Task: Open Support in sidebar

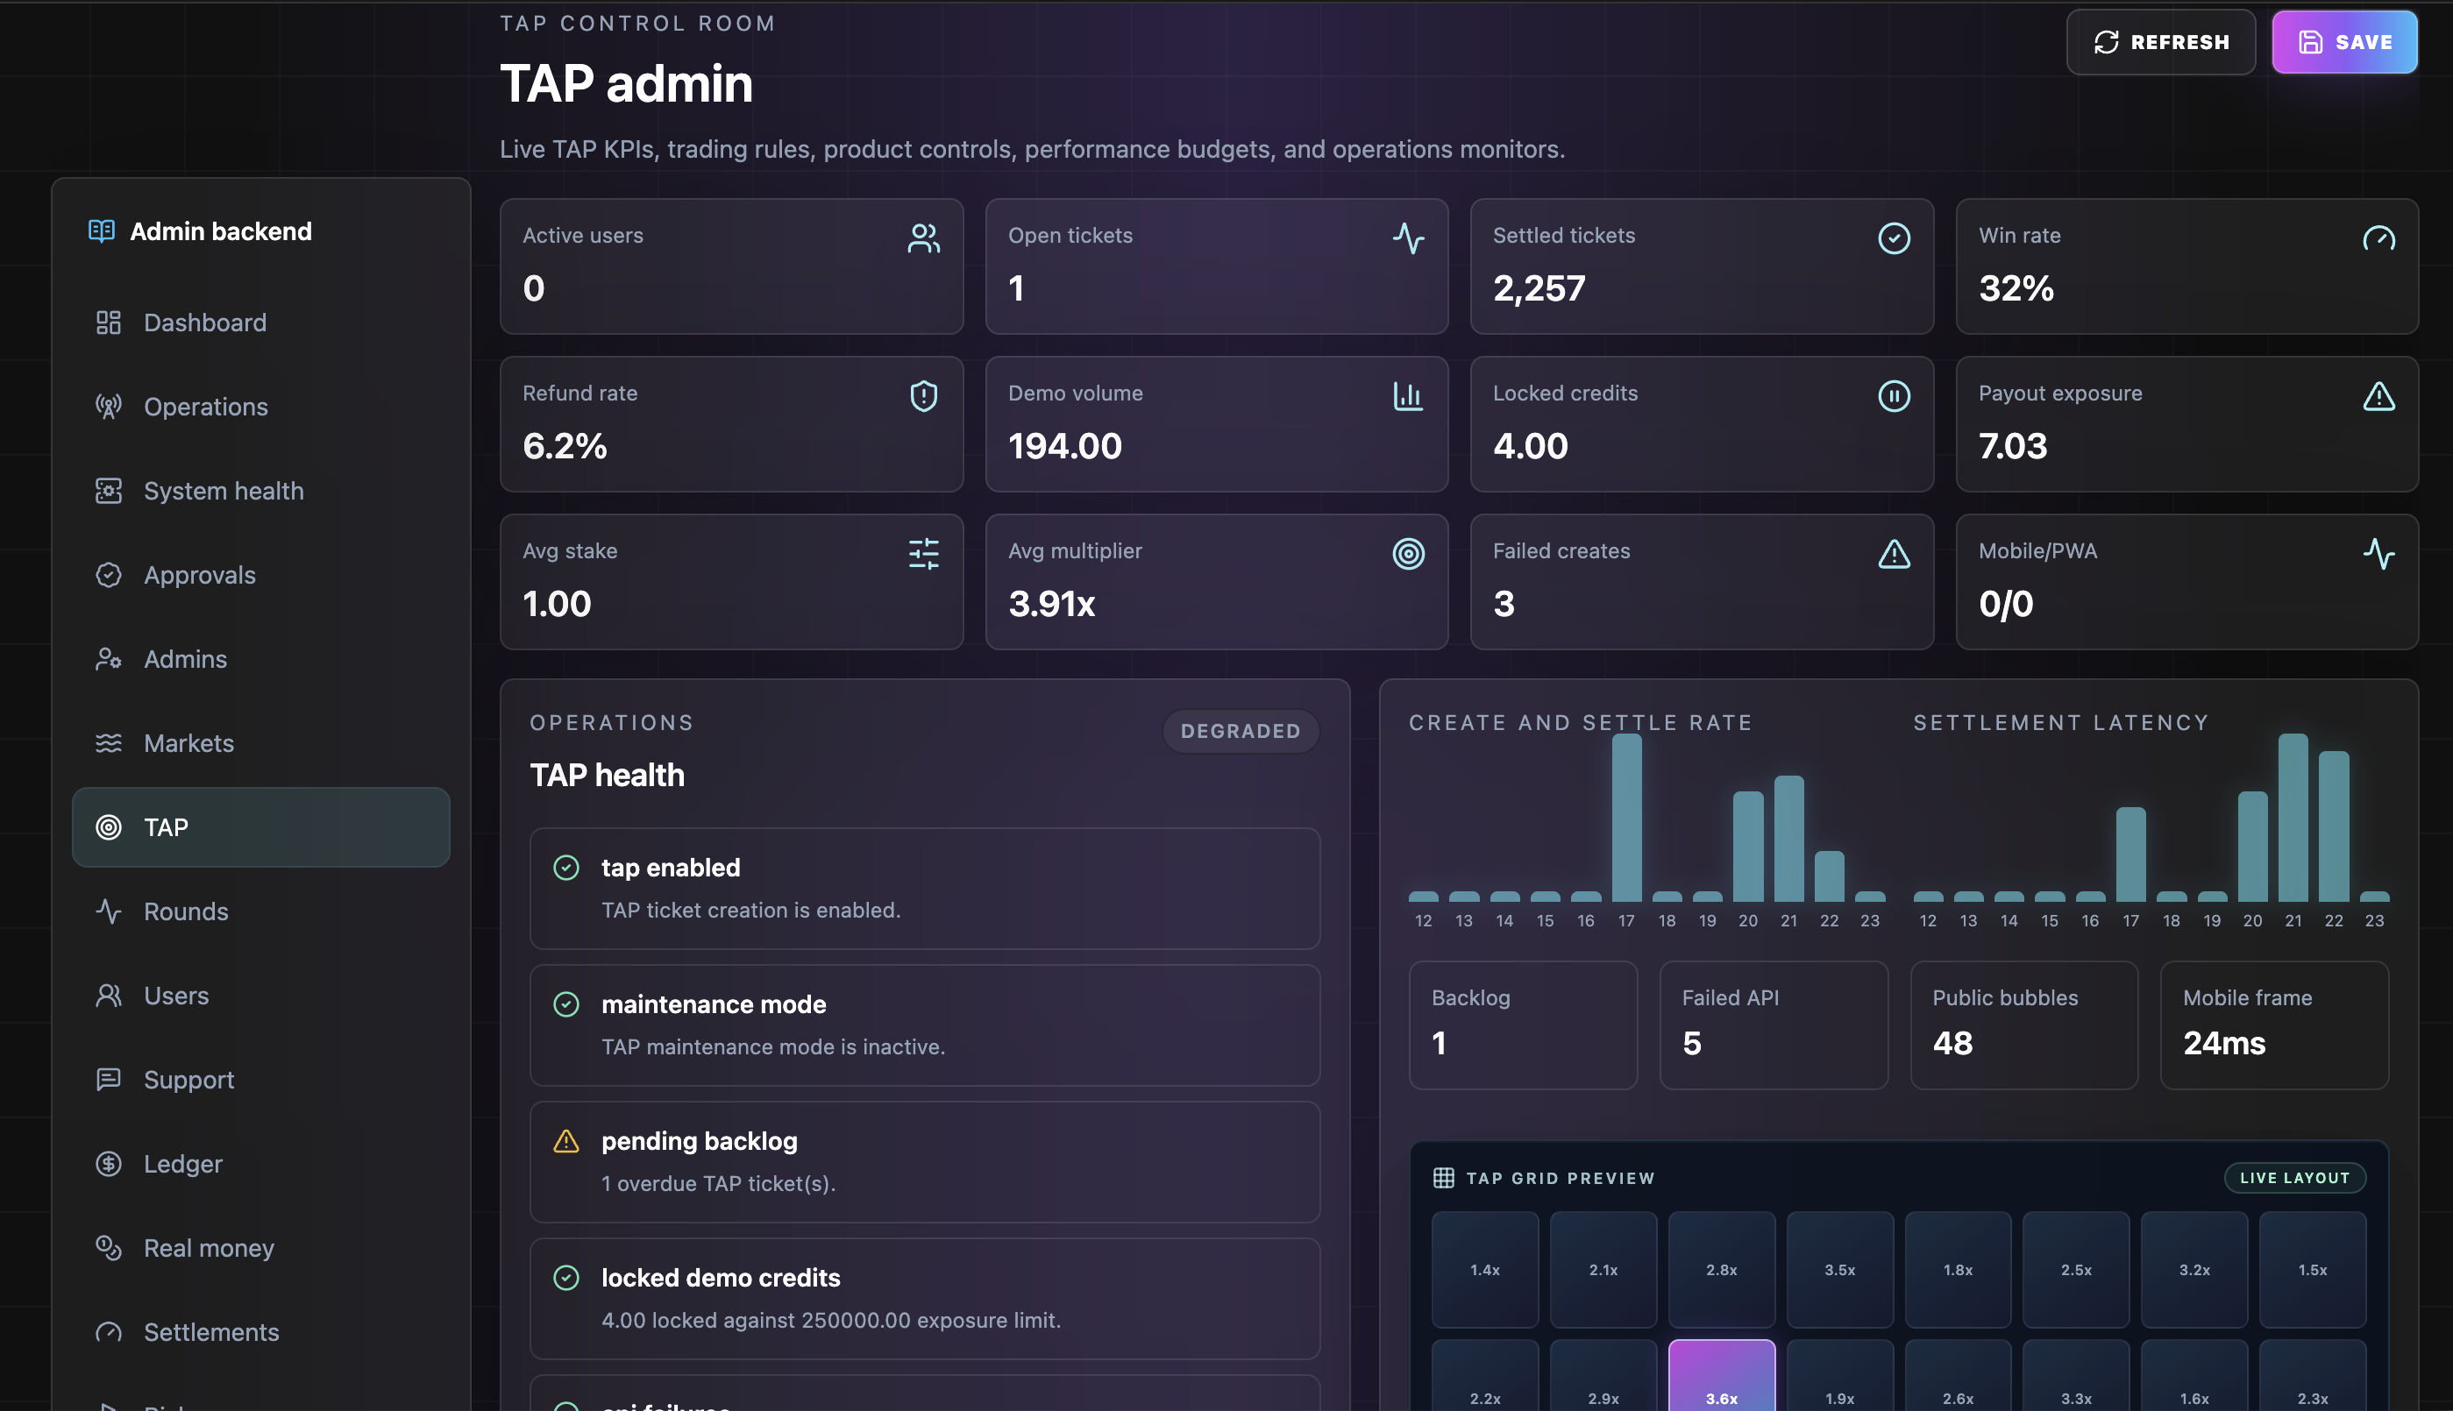Action: tap(260, 1080)
